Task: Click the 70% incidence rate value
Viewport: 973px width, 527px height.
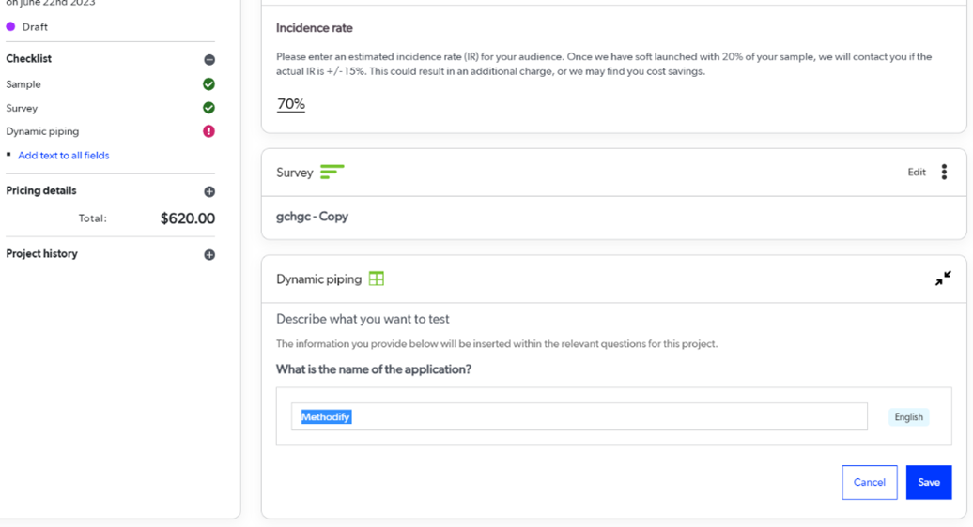Action: tap(291, 104)
